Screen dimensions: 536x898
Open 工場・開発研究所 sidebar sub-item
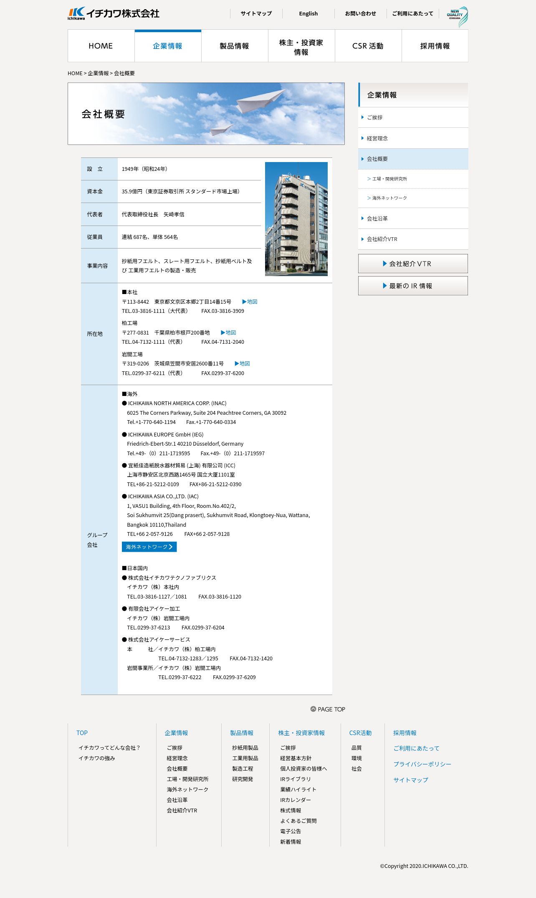click(x=413, y=179)
